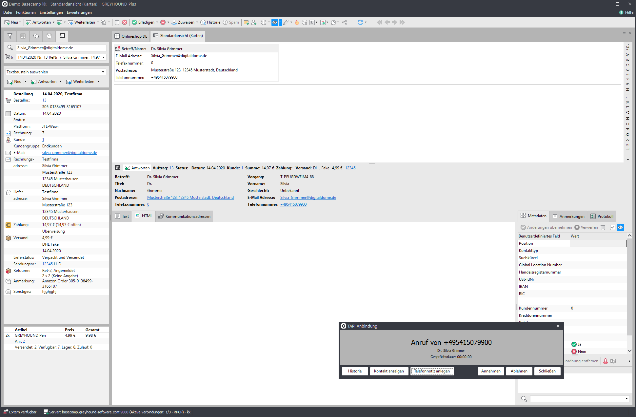Open the Einstellungen menu
The height and width of the screenshot is (417, 636).
coord(51,12)
